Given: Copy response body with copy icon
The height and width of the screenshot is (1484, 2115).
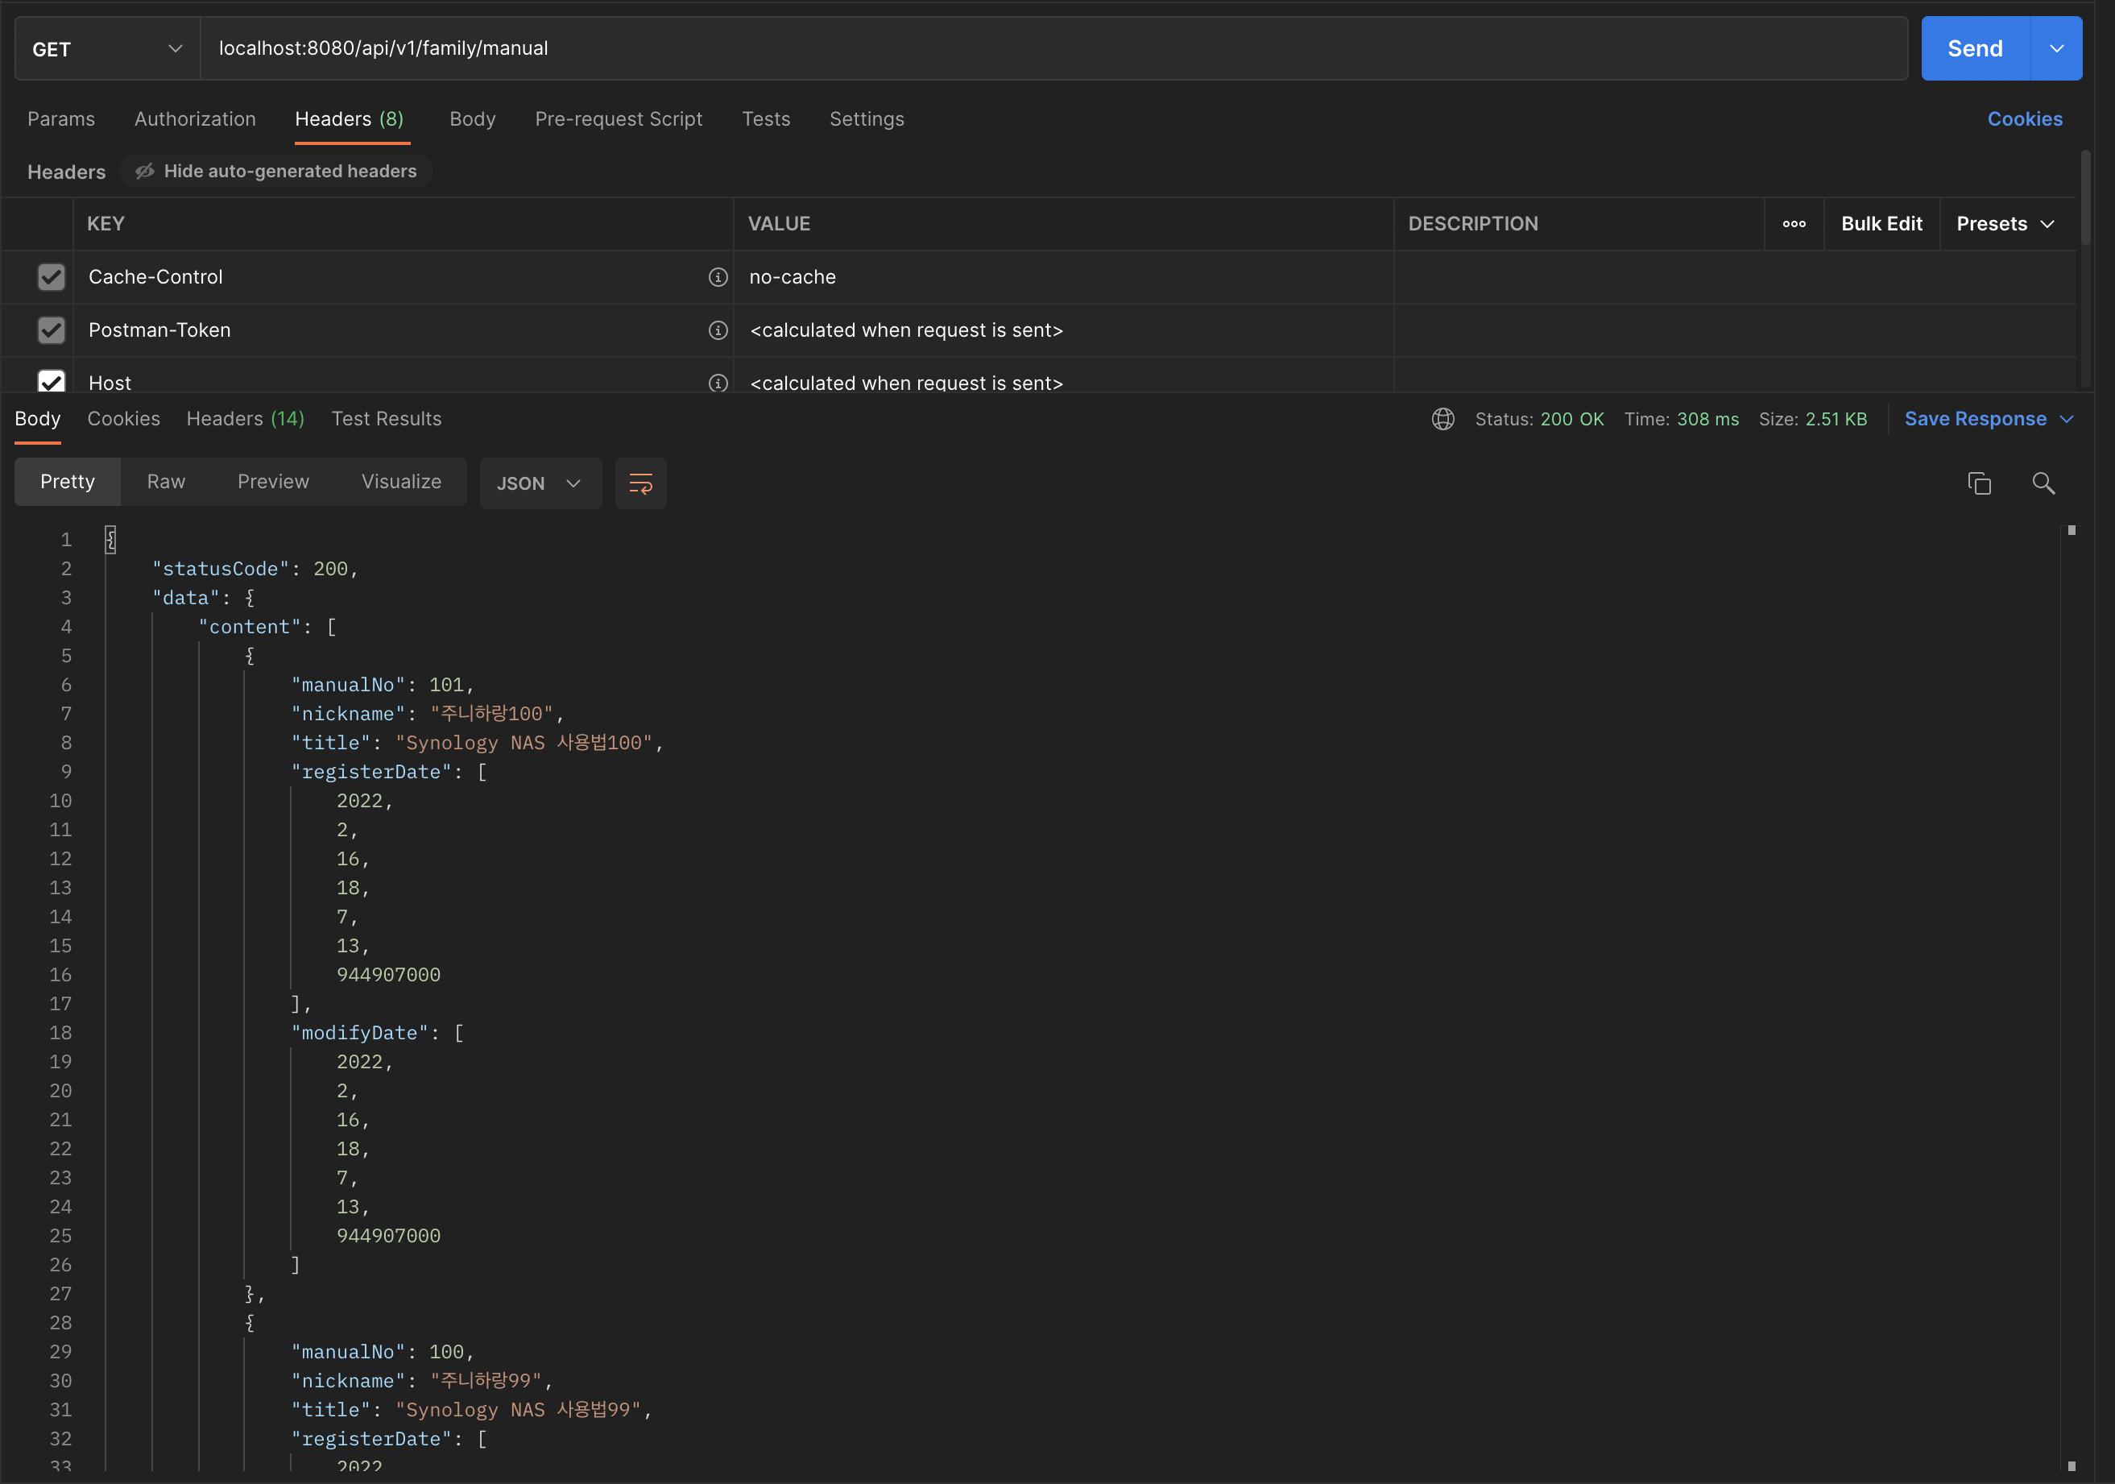Looking at the screenshot, I should [1979, 483].
